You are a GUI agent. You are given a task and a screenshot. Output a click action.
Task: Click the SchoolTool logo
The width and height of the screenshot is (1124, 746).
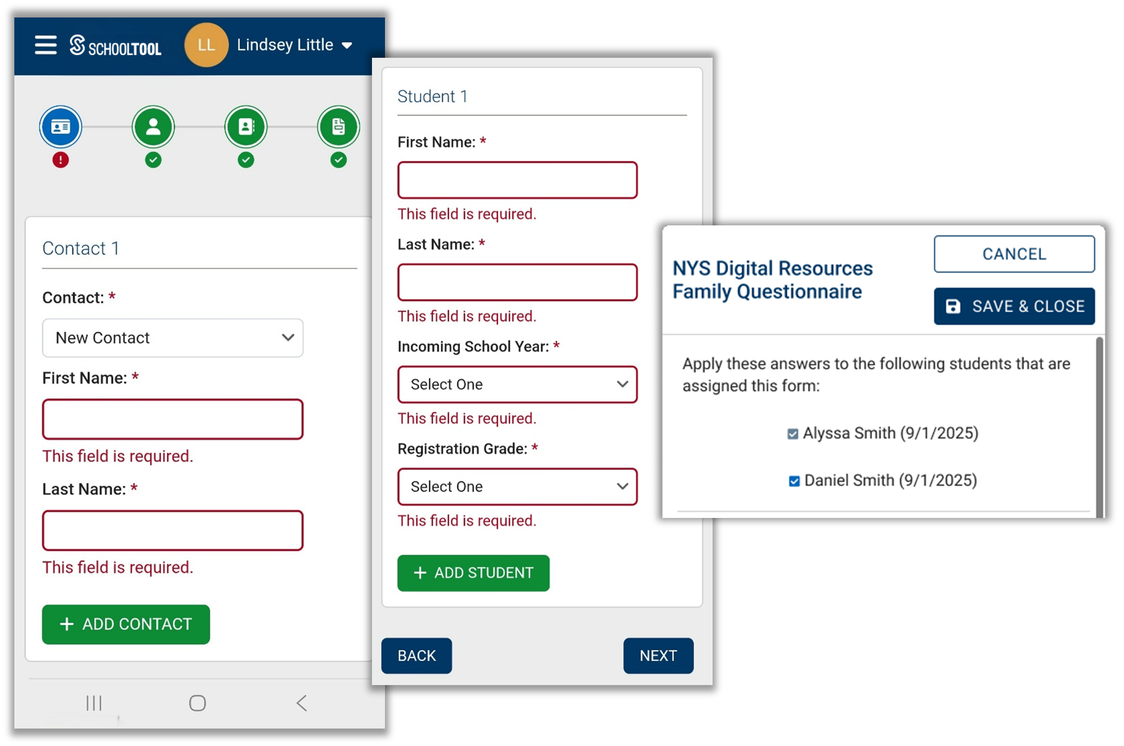click(116, 46)
